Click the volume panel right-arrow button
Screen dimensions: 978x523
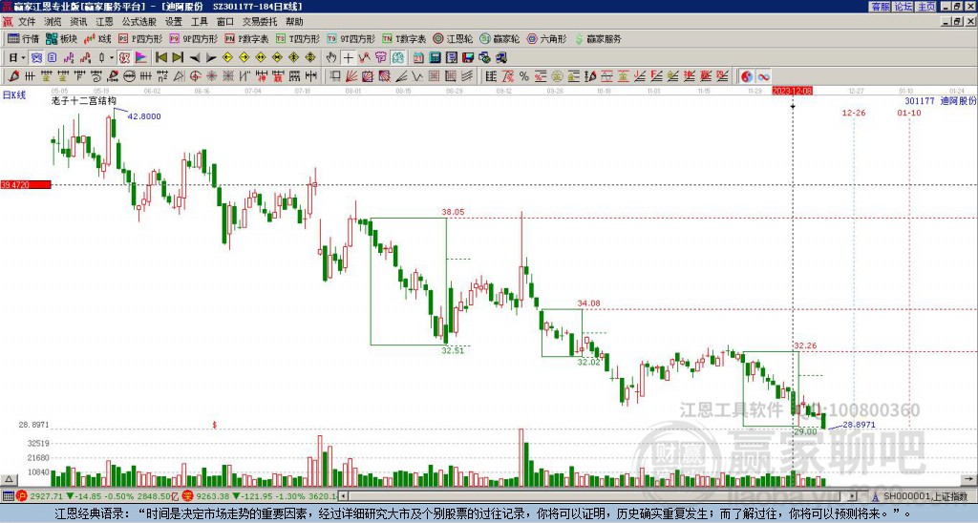coord(970,479)
